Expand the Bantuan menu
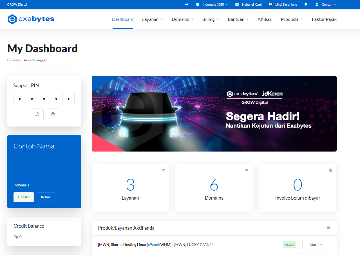Image resolution: width=360 pixels, height=255 pixels. click(238, 19)
